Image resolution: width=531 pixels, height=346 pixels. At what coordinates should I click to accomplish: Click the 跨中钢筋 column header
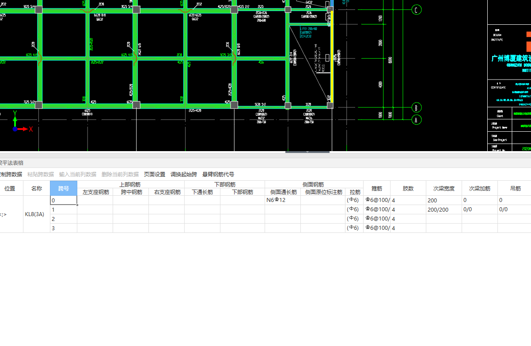[x=131, y=192]
